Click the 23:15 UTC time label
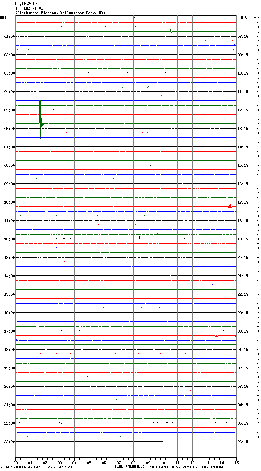 coord(243,313)
